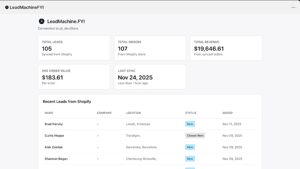The height and width of the screenshot is (169, 300).
Task: Sort by the Added column header
Action: click(x=228, y=113)
